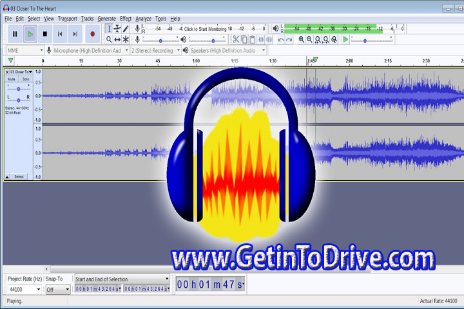Adjust the track gain slider
464x309 pixels.
[18, 88]
